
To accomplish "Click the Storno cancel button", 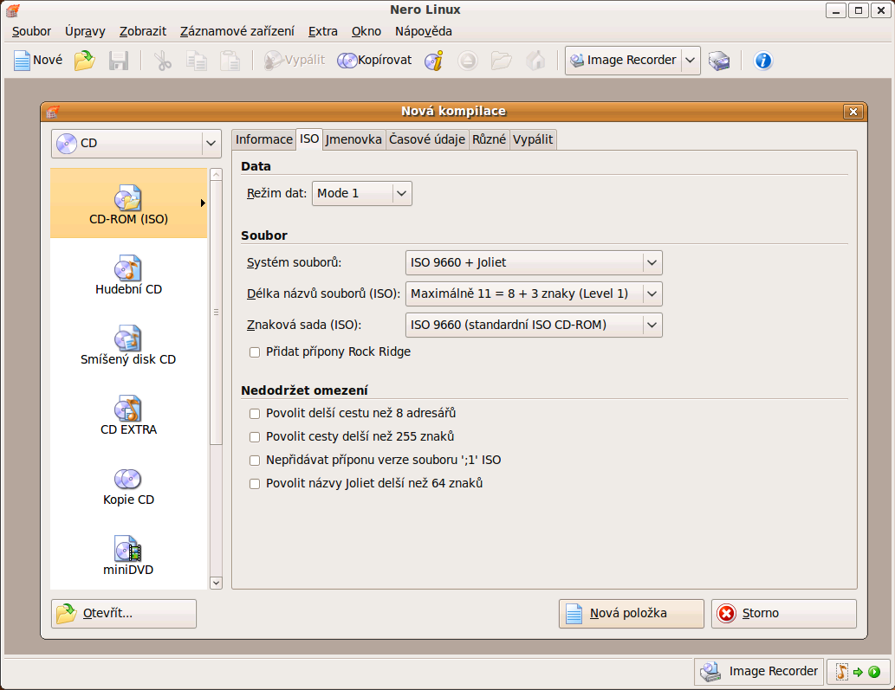I will coord(784,614).
